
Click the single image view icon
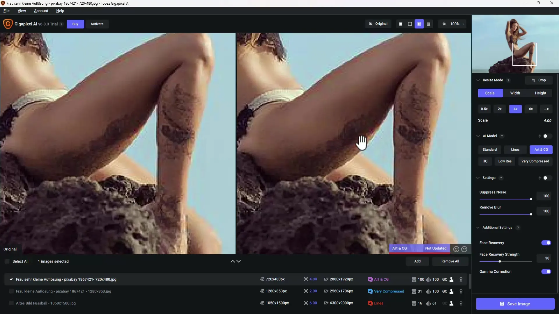400,24
